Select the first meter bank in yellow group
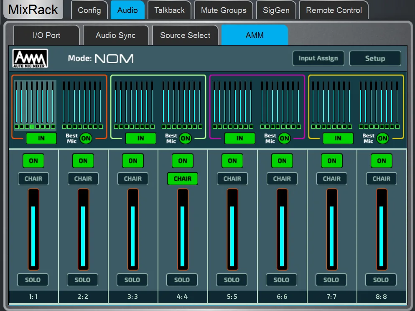The image size is (415, 311). tap(331, 105)
